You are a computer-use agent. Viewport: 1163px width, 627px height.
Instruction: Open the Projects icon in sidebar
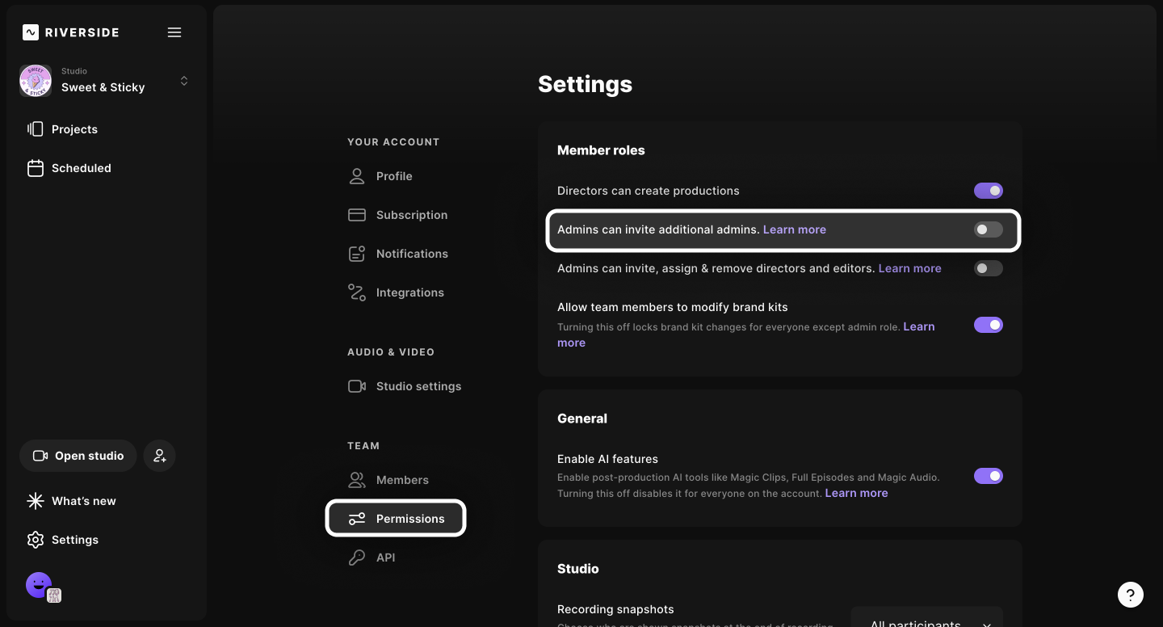coord(36,129)
